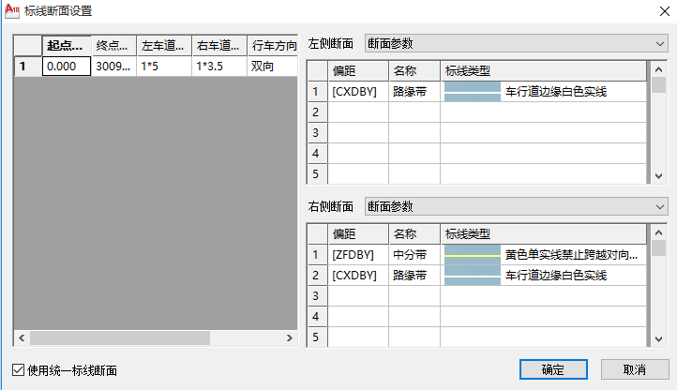Close the 标线断面设置 dialog window

click(655, 10)
